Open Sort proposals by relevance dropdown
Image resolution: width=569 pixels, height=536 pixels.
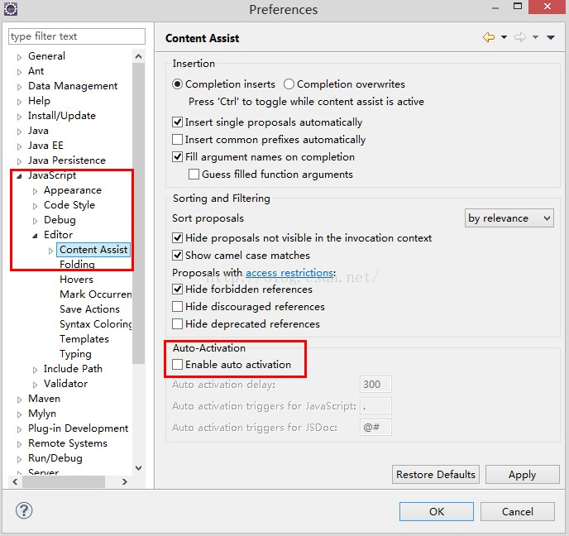[509, 218]
